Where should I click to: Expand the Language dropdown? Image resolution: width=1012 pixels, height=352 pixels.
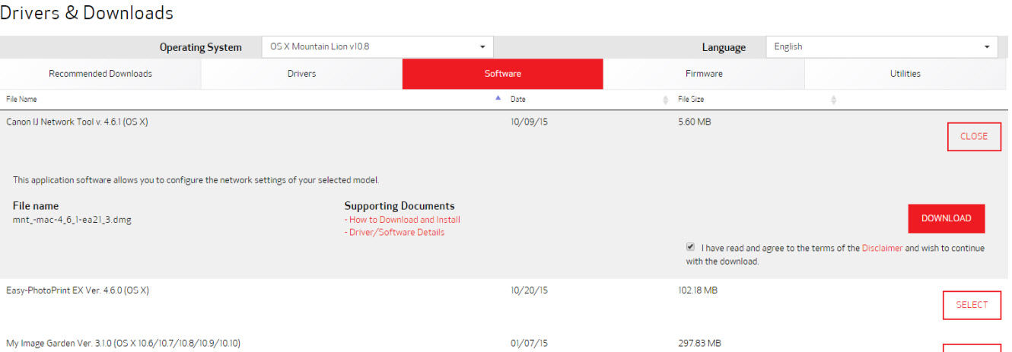click(x=882, y=47)
